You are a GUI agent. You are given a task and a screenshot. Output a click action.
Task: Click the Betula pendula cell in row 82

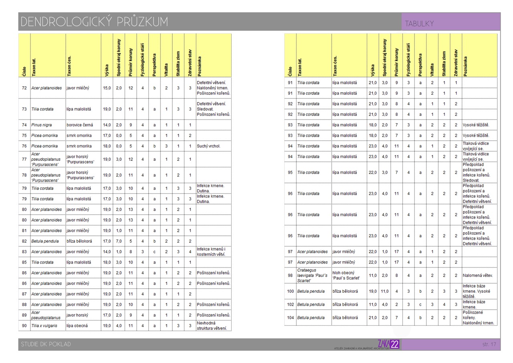coord(48,241)
